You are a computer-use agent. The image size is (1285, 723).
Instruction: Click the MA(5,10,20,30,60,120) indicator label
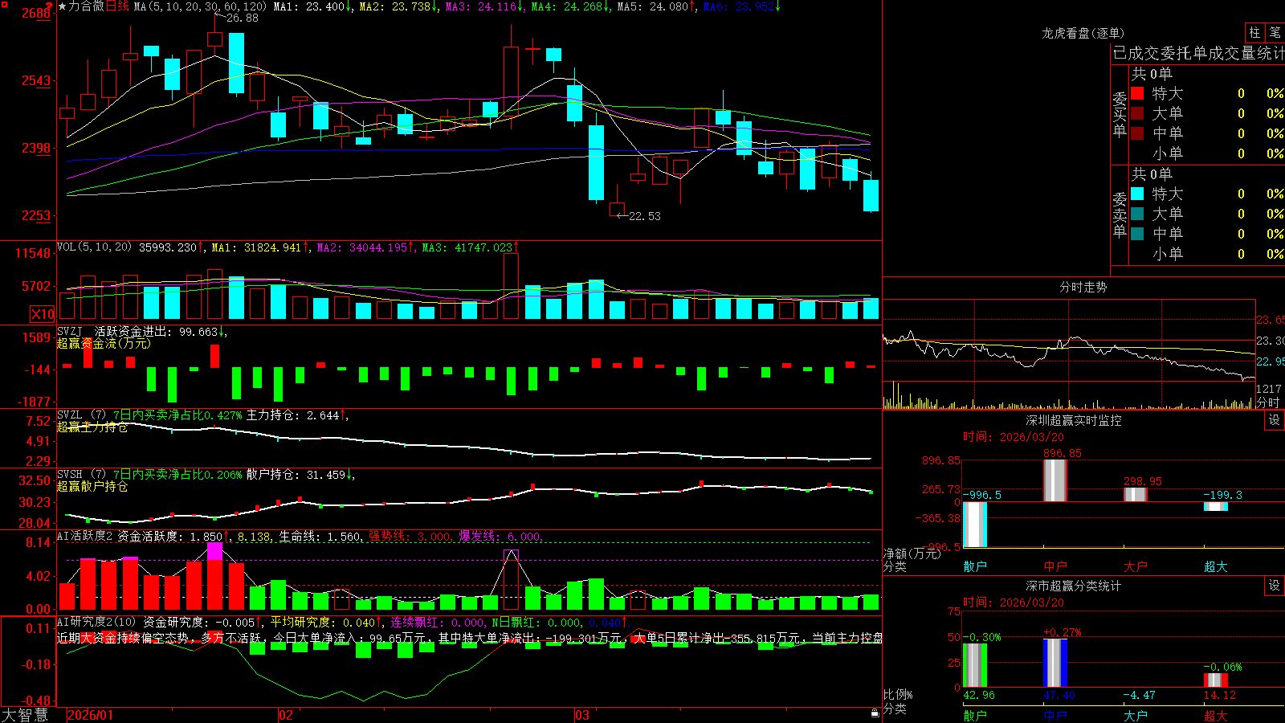click(x=200, y=6)
